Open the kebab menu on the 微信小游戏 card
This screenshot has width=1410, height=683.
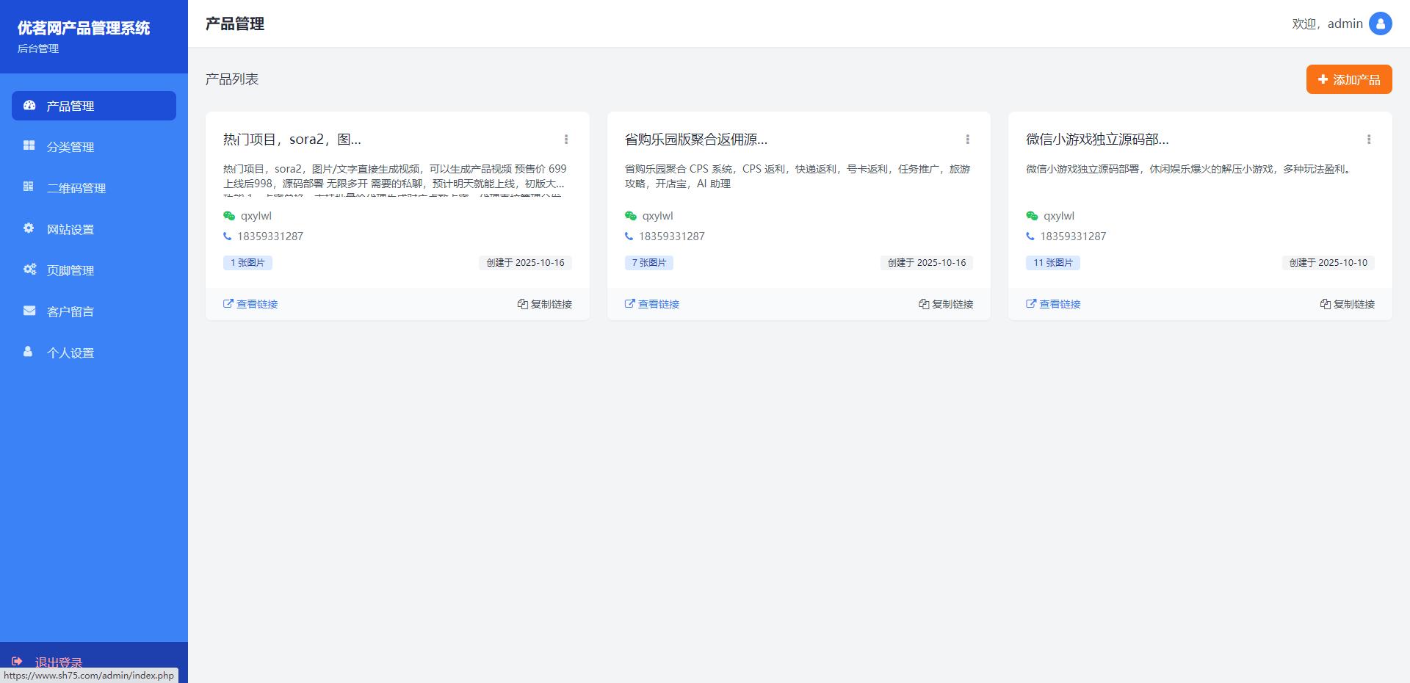pyautogui.click(x=1368, y=140)
